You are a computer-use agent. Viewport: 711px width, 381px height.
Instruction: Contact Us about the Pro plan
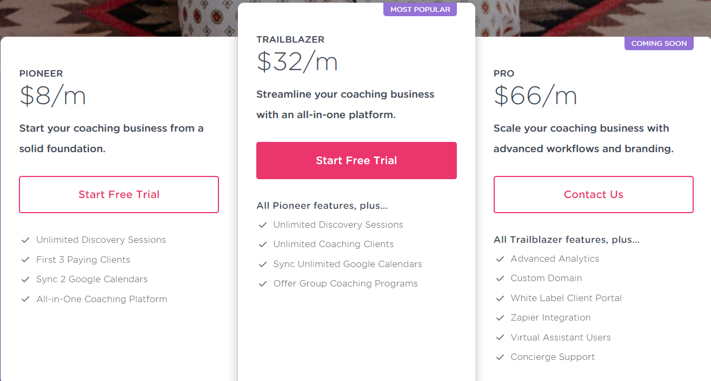point(593,194)
